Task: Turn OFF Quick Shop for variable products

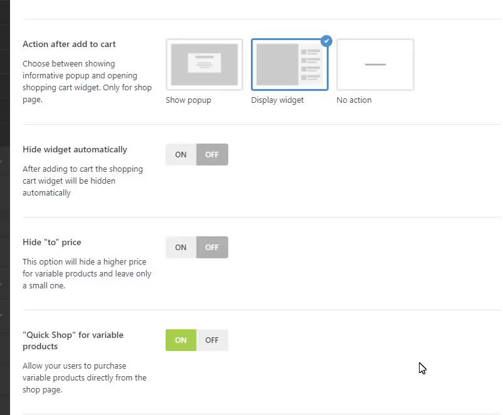Action: [x=212, y=340]
